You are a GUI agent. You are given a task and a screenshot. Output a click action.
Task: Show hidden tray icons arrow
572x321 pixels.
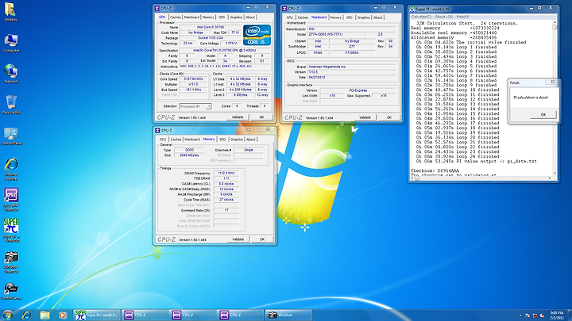point(520,315)
